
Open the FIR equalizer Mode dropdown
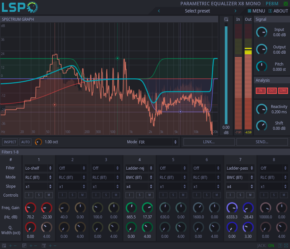coord(157,142)
